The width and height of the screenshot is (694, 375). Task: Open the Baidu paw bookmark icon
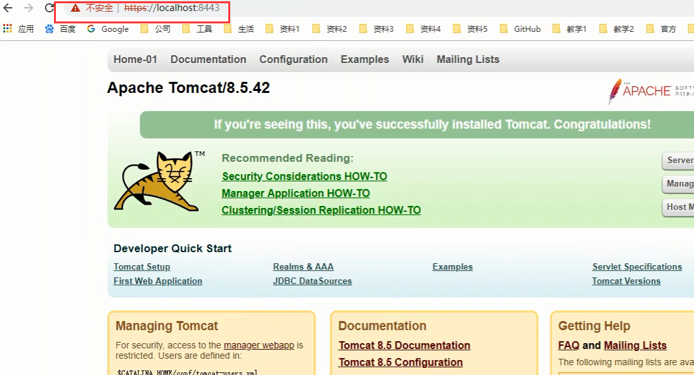pyautogui.click(x=49, y=29)
